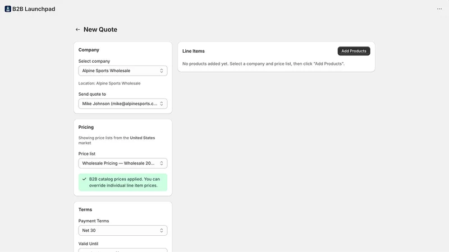Click the B2B Launchpad app logo icon
The image size is (449, 252).
point(8,9)
